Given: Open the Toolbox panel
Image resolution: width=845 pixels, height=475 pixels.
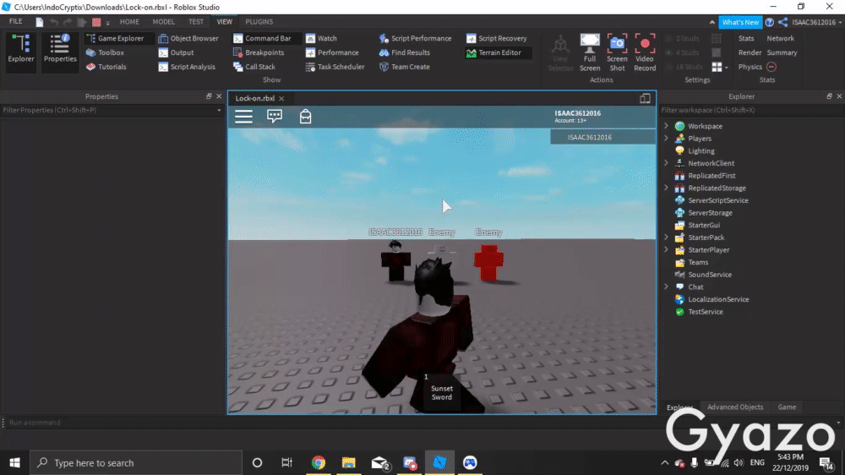Looking at the screenshot, I should (105, 53).
